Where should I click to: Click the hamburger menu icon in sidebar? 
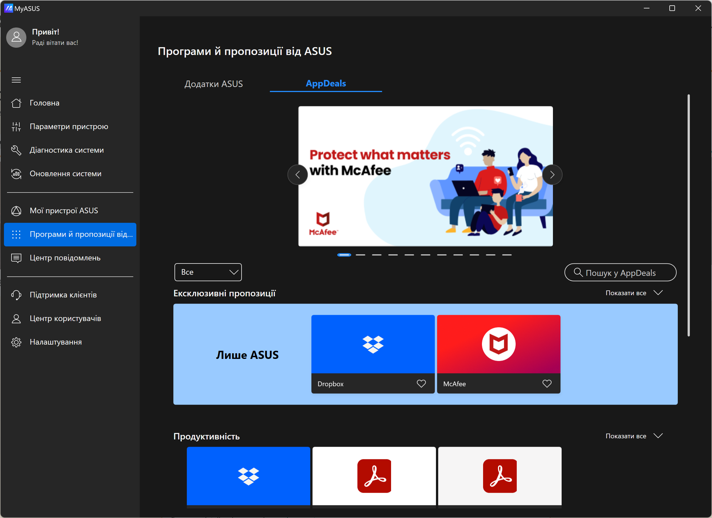(x=16, y=80)
